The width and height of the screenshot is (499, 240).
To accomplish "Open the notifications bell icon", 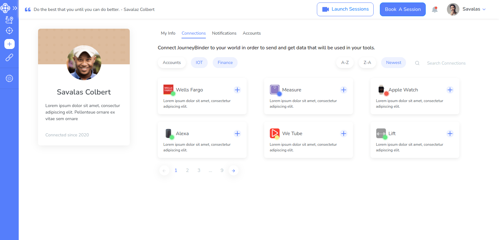I will [x=435, y=10].
